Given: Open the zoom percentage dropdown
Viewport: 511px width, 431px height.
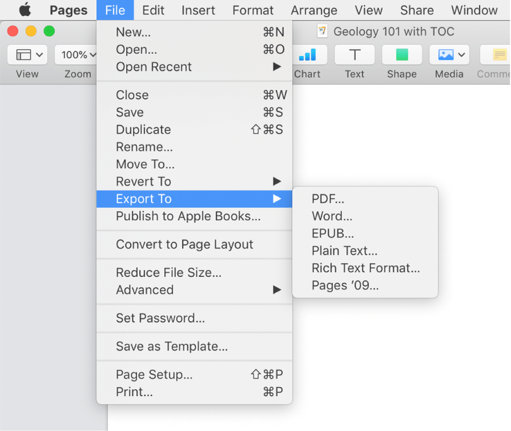Looking at the screenshot, I should [76, 55].
